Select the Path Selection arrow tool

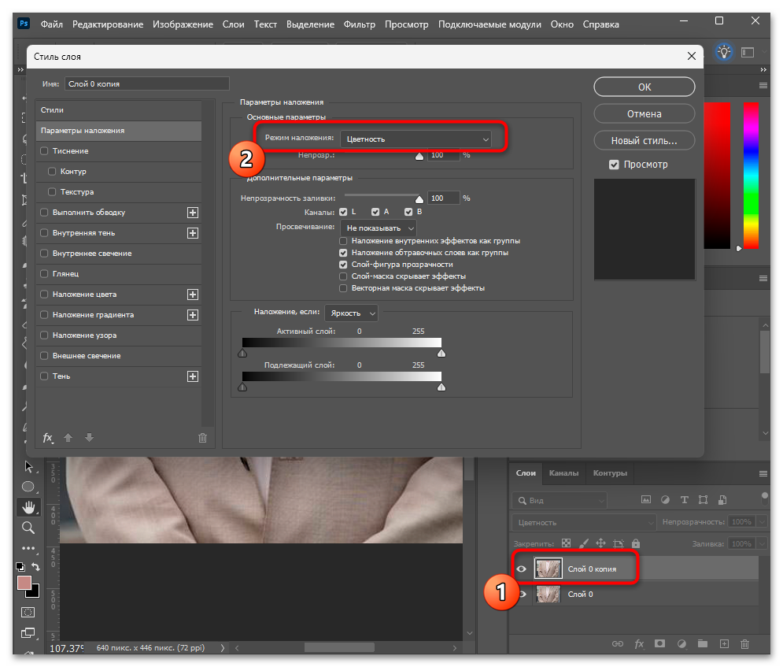[x=28, y=467]
